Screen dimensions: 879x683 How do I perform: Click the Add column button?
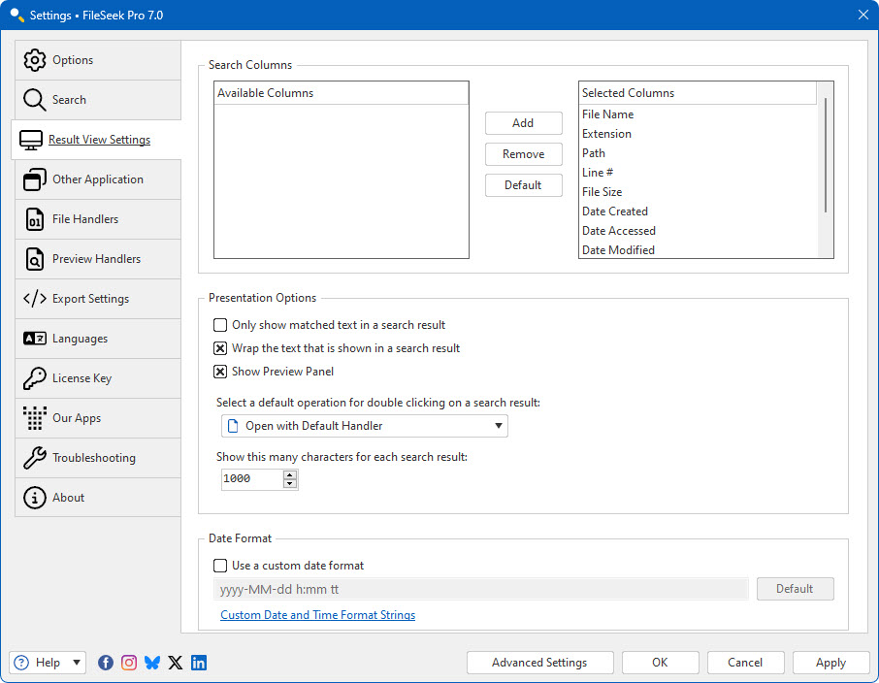[524, 123]
